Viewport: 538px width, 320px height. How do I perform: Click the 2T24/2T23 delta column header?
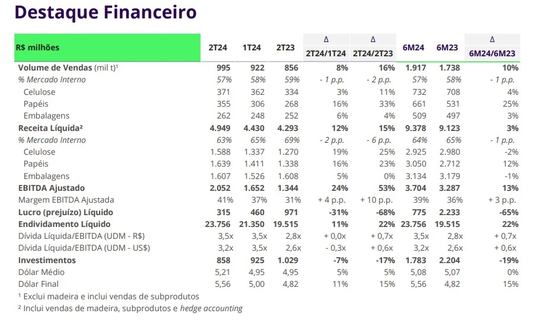[x=373, y=53]
